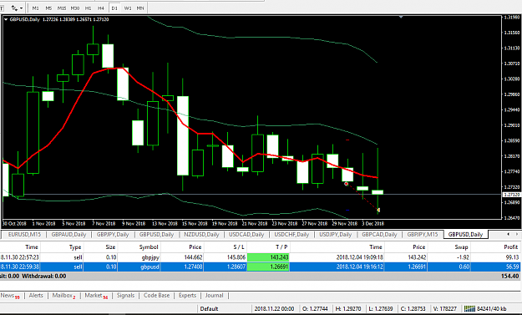Switch chart to M5 timeframe
Viewport: 522px width, 315px height.
coord(48,8)
